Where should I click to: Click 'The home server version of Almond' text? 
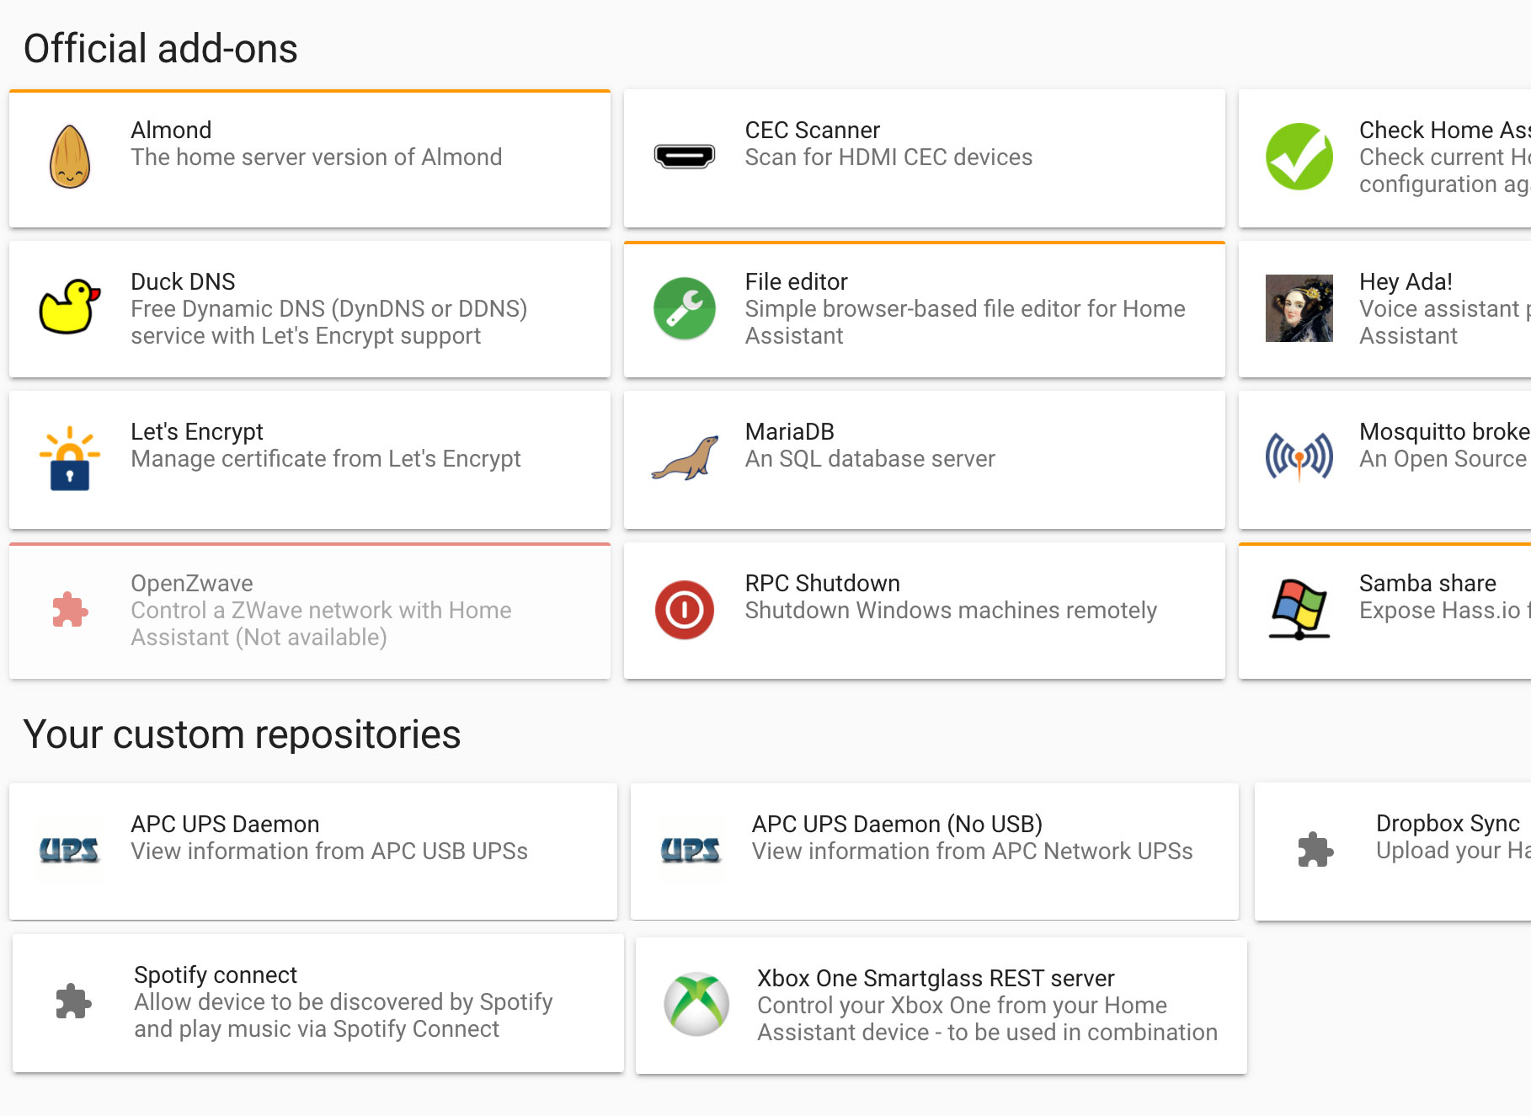316,157
